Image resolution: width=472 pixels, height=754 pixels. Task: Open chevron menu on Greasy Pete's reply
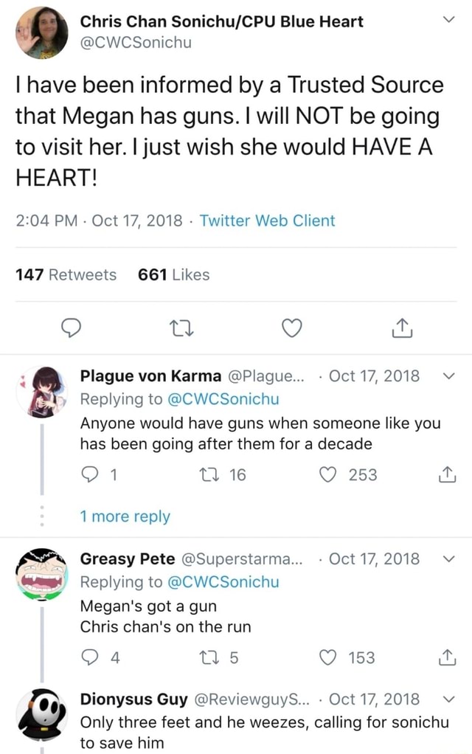448,558
